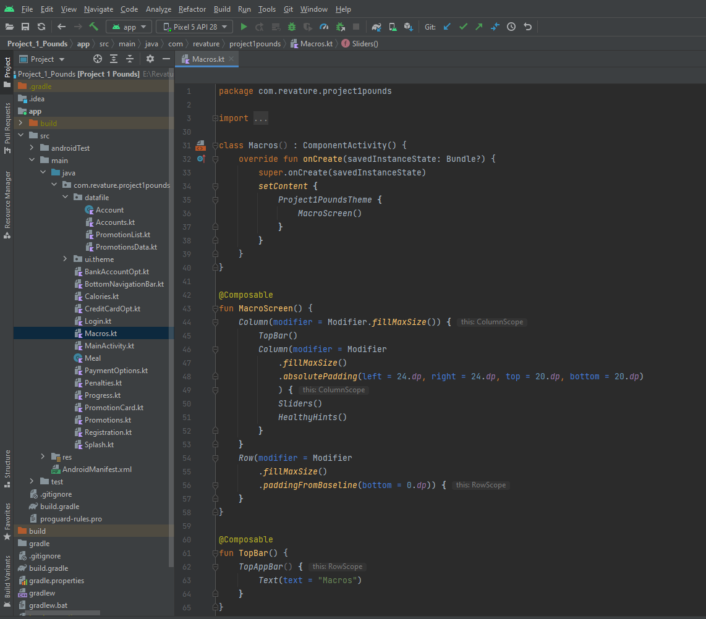706x619 pixels.
Task: Click Sync Project with Gradle Files icon
Action: (376, 27)
